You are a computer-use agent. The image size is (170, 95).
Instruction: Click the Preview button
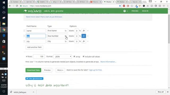[47, 70]
